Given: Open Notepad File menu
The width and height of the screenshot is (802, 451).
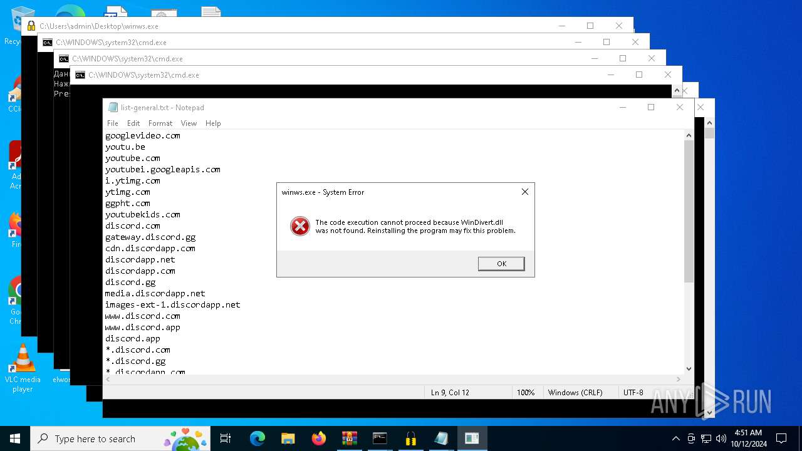Looking at the screenshot, I should click(x=113, y=123).
